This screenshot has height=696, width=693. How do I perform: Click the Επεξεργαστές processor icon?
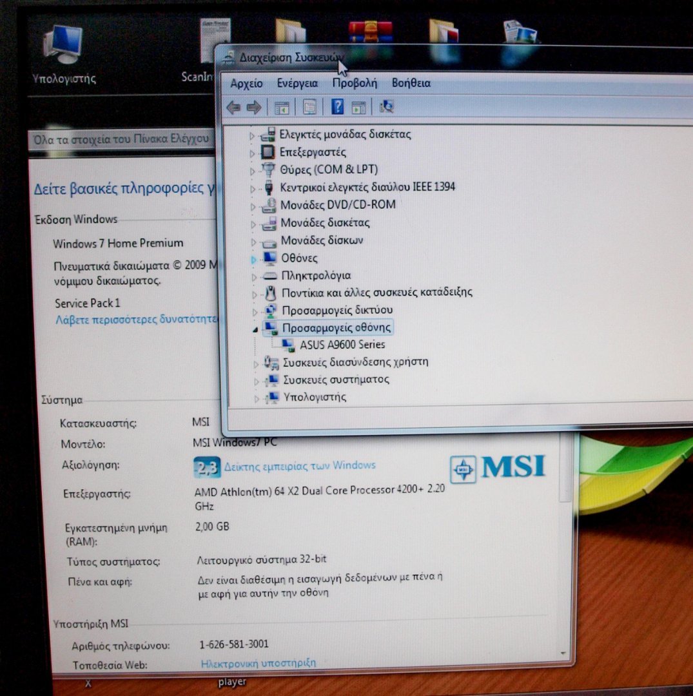(268, 152)
